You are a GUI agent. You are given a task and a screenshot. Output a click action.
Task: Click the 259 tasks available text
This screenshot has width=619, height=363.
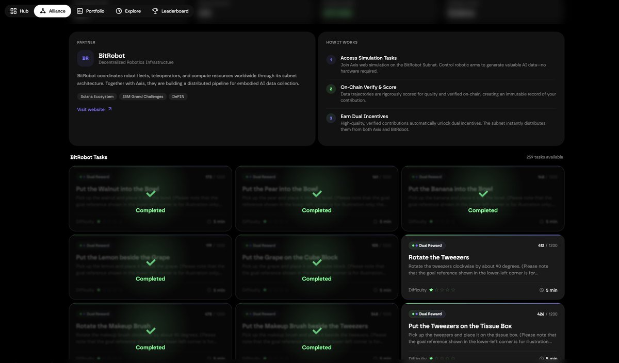[x=545, y=157]
